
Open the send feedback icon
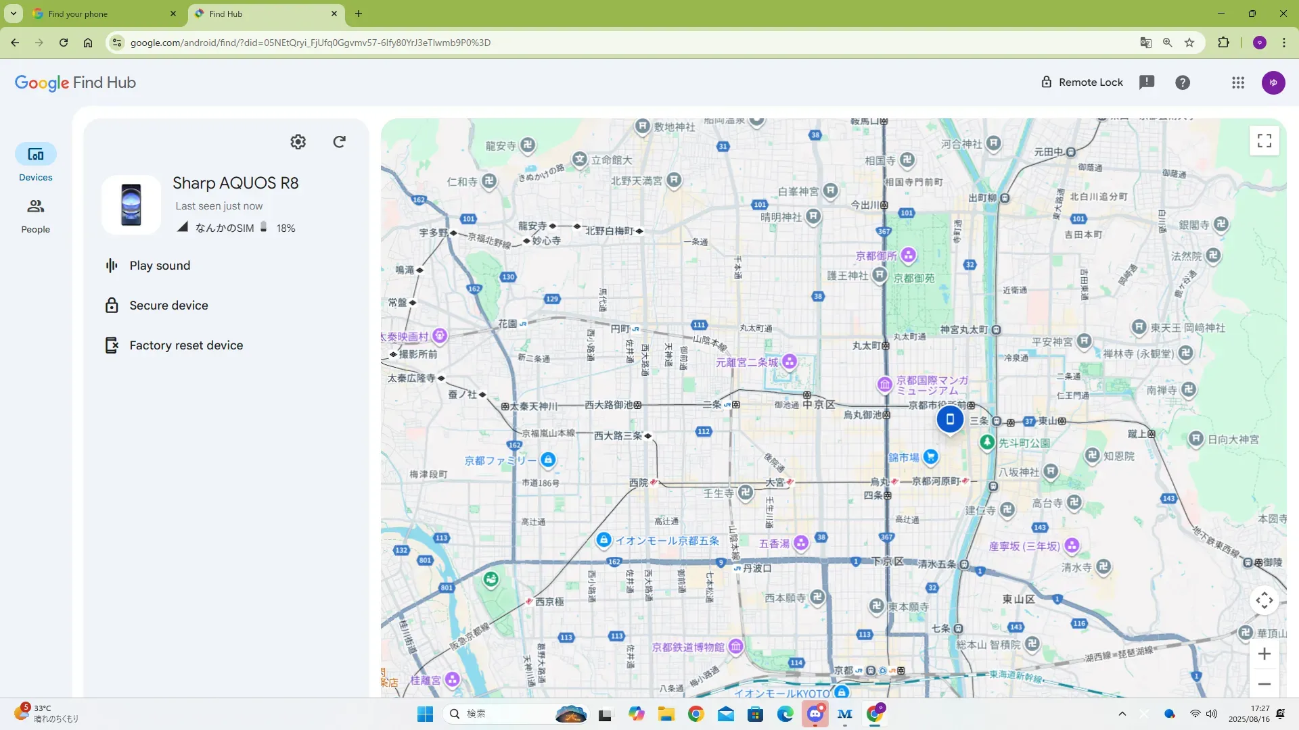[1146, 82]
